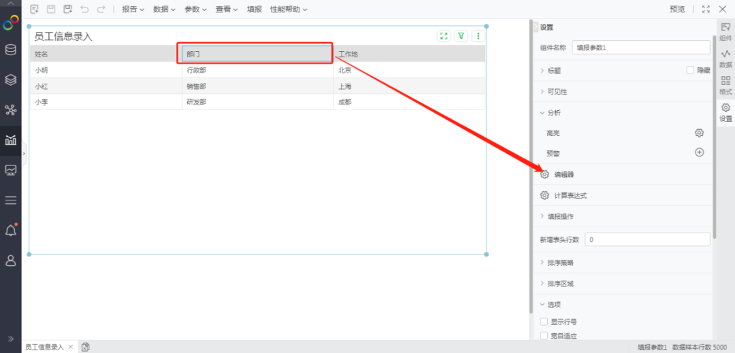Open the 数据 menu

[x=164, y=10]
